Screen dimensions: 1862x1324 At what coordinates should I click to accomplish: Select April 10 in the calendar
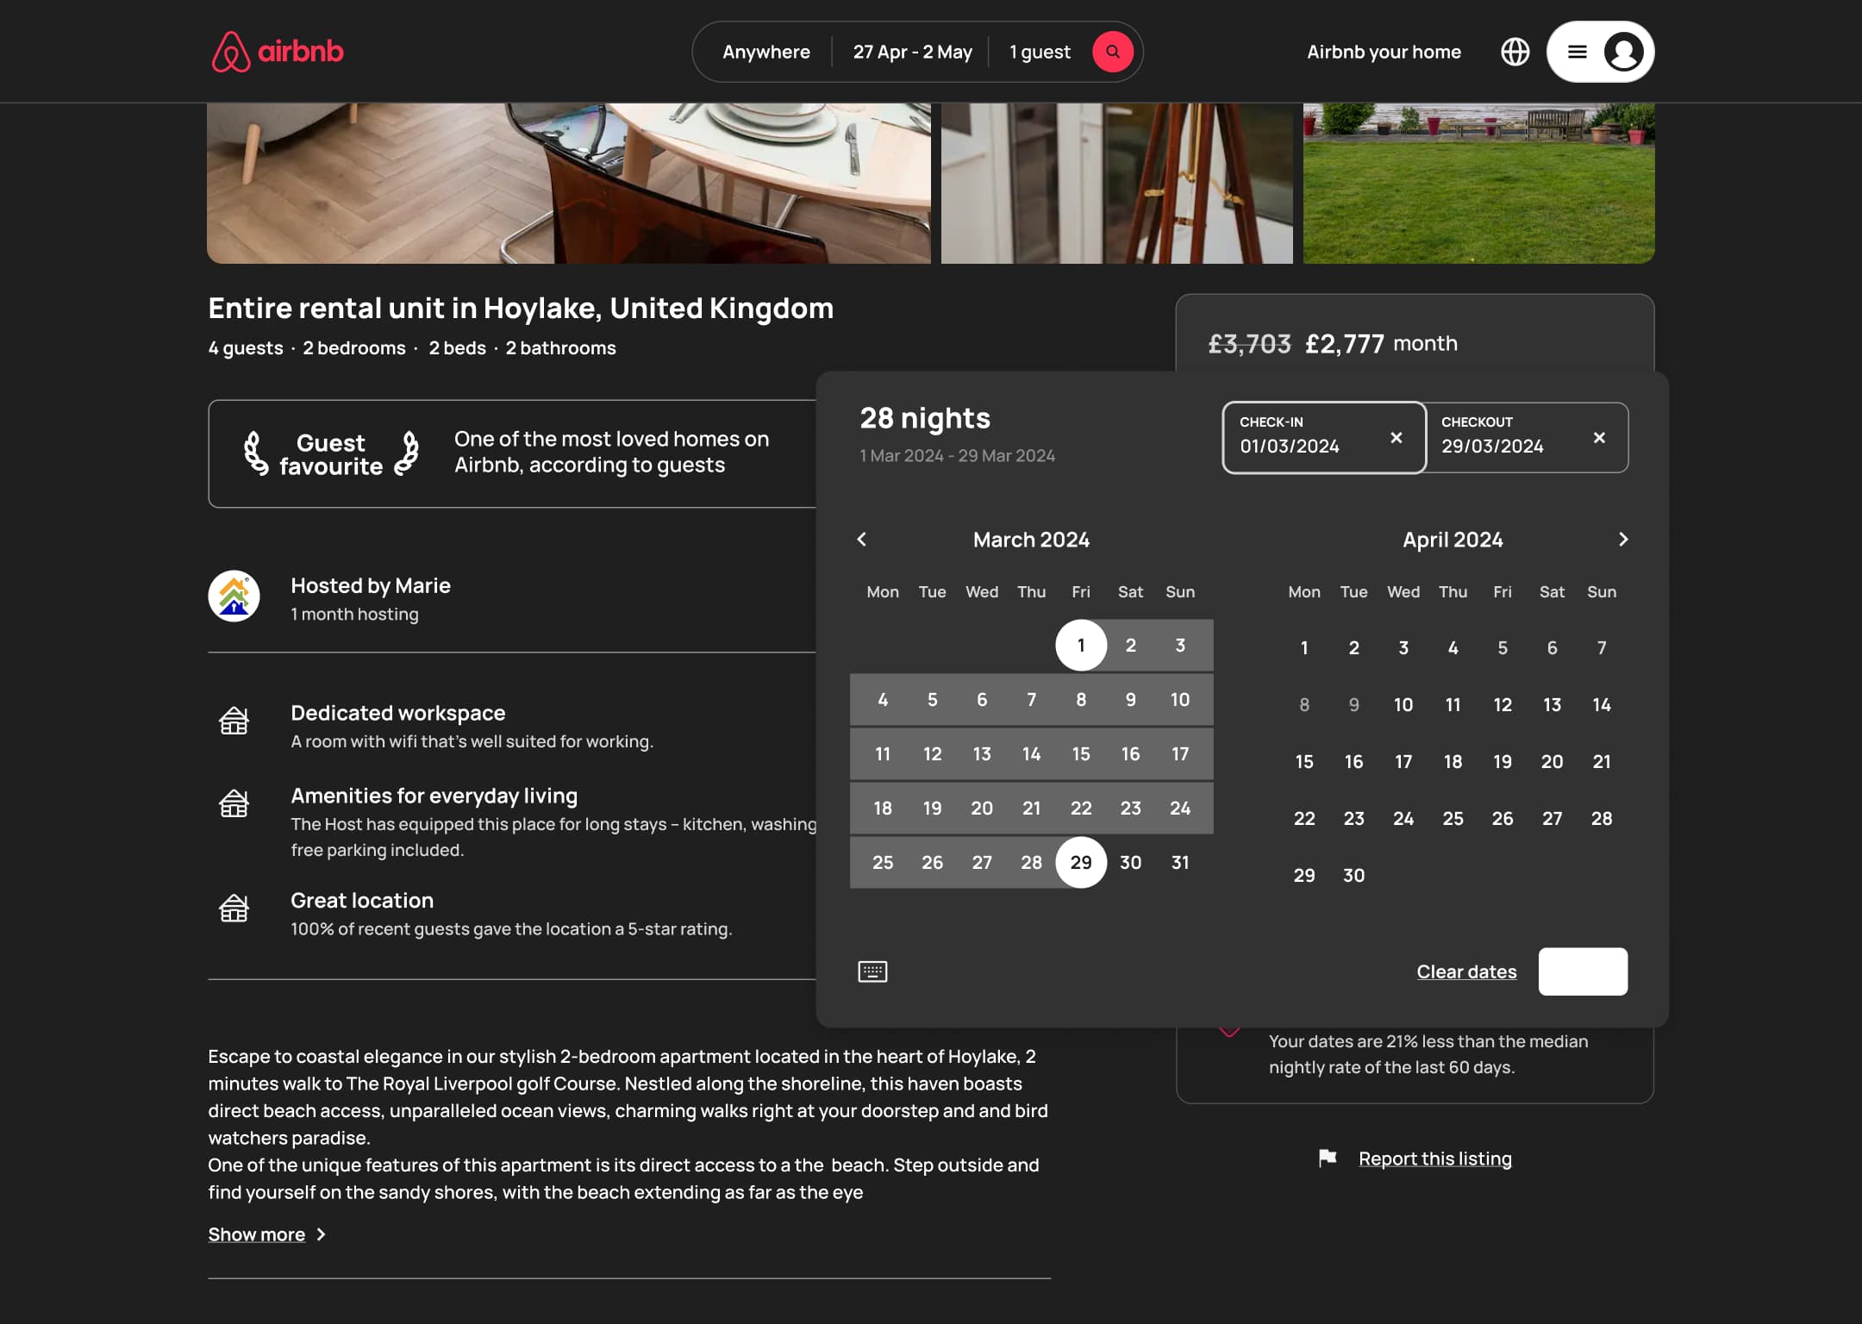1403,705
